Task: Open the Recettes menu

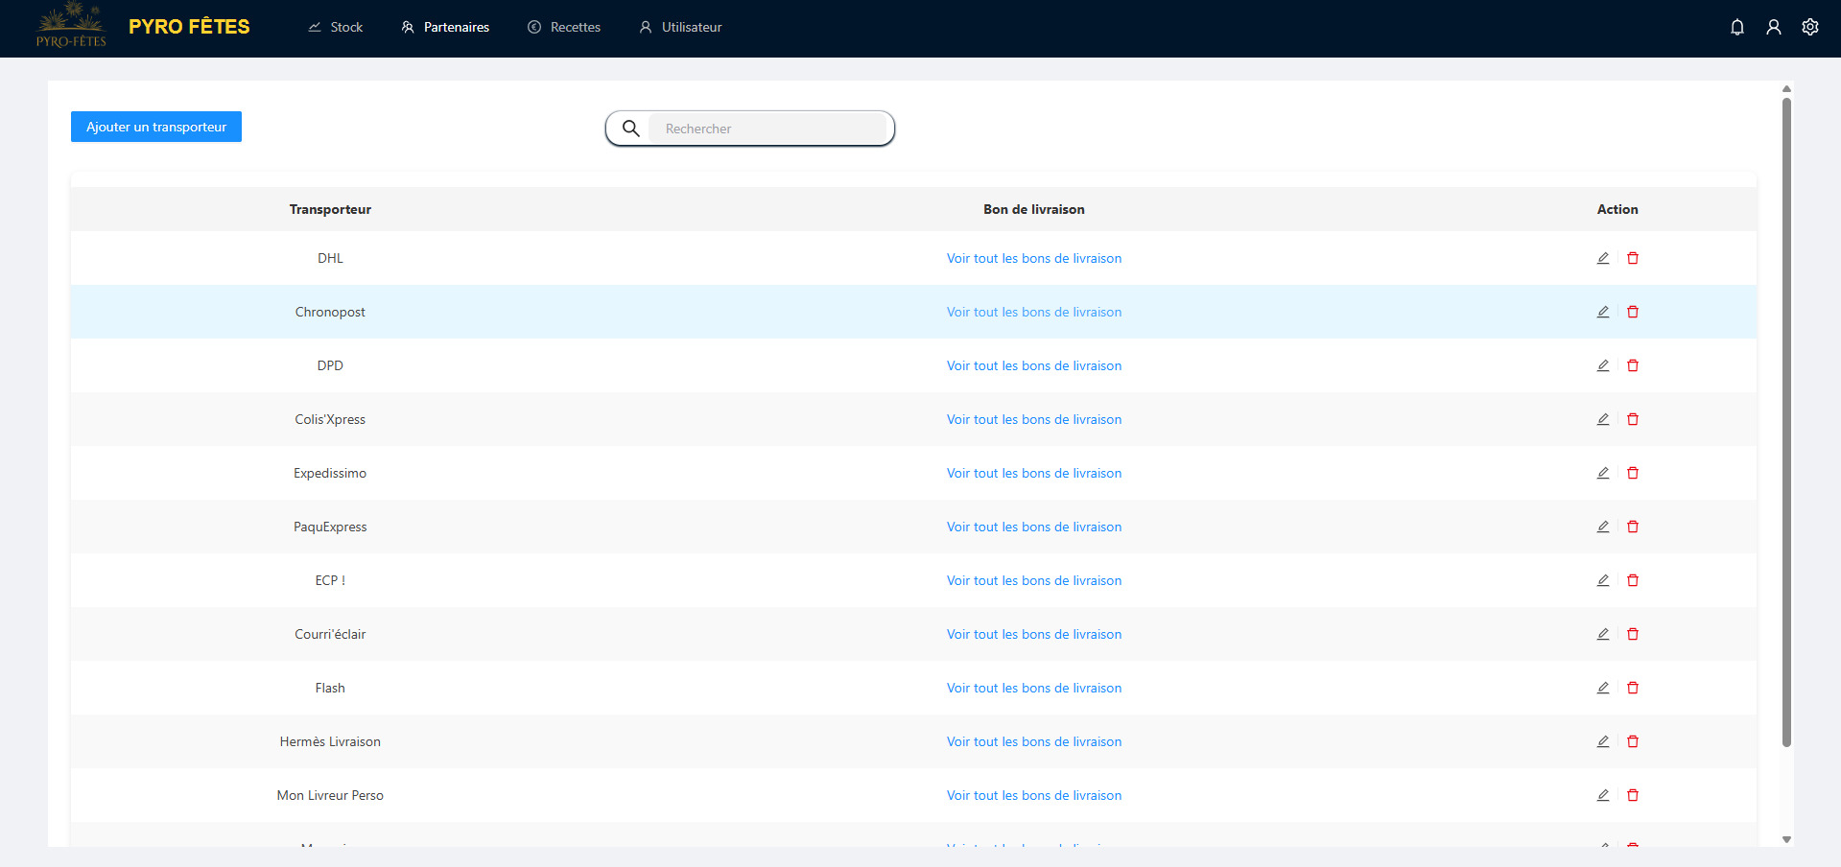Action: pyautogui.click(x=564, y=27)
